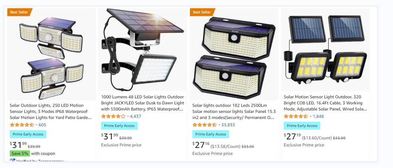Click Prime Early Access tag on JACKYLED item
The width and height of the screenshot is (393, 168).
click(119, 126)
